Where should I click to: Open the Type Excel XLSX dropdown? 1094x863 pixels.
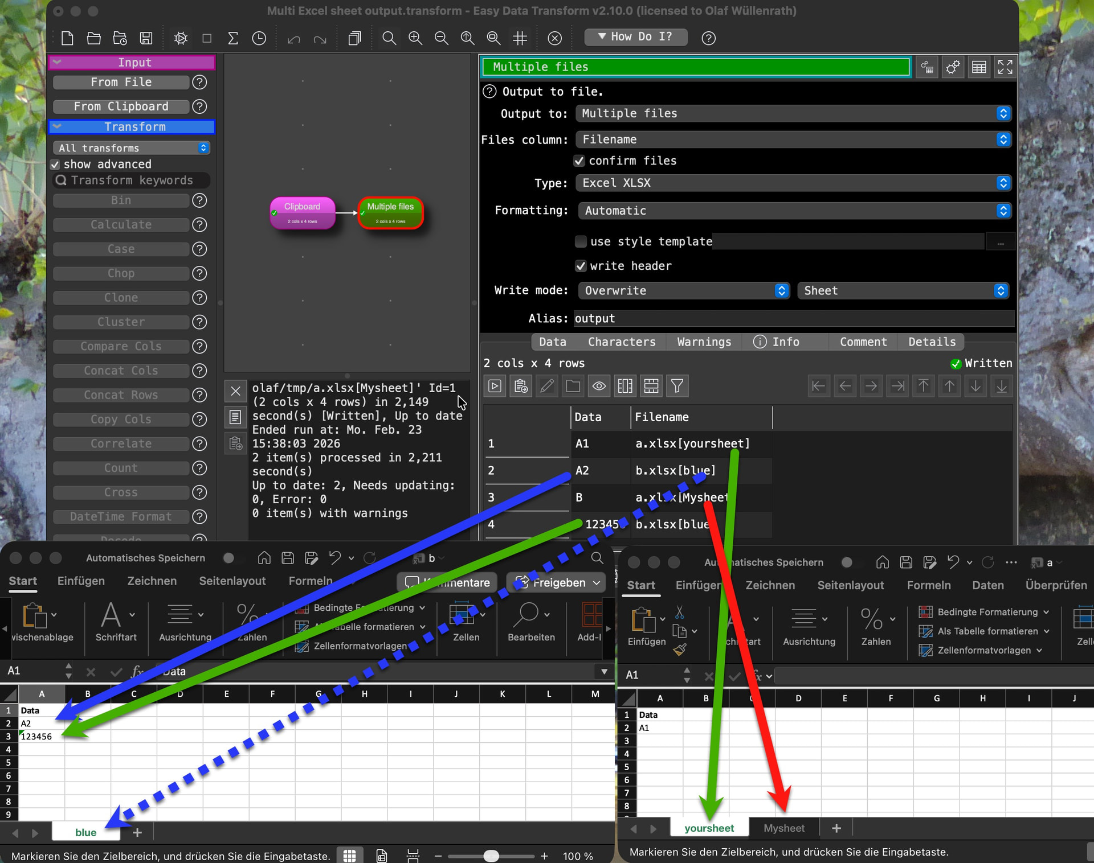pos(793,183)
